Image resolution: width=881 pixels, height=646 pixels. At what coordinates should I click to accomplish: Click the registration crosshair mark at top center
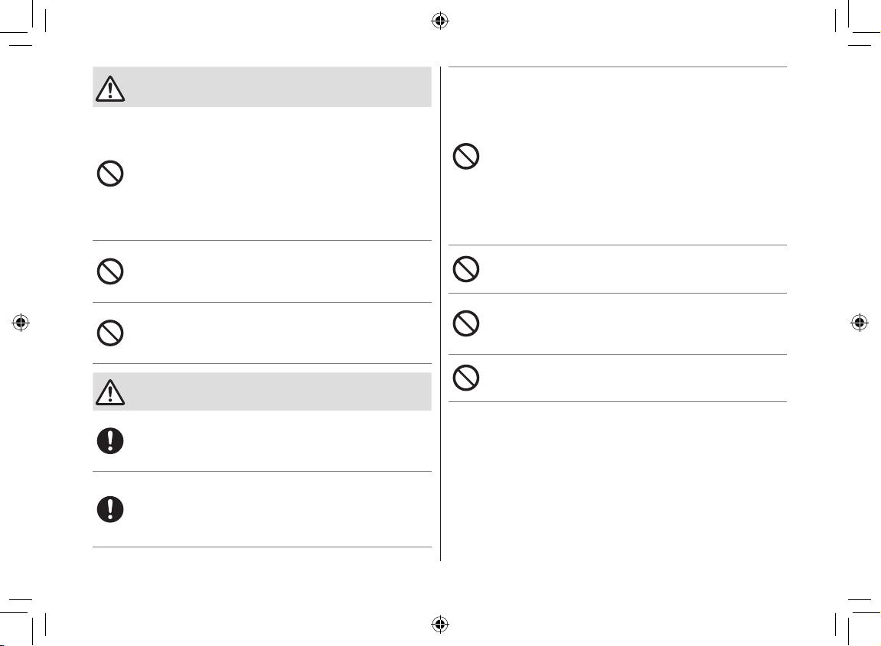click(440, 21)
